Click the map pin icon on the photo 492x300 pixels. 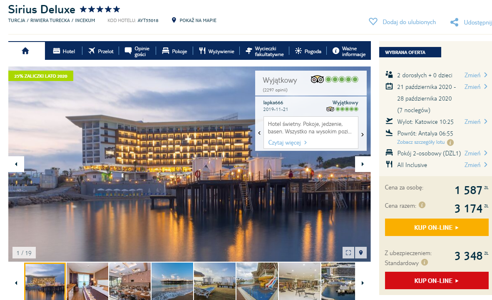pos(361,253)
